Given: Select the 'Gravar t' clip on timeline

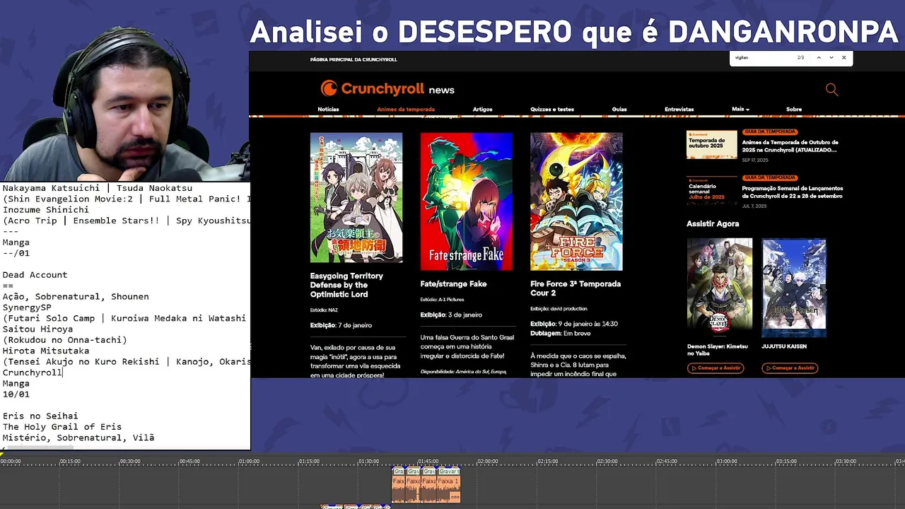Looking at the screenshot, I should (449, 471).
